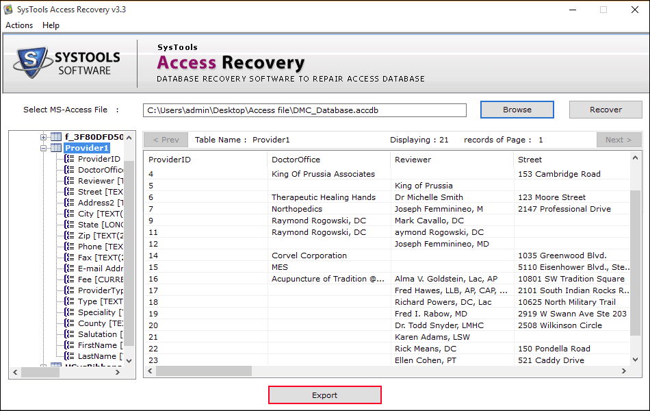The width and height of the screenshot is (650, 411).
Task: Click the Street column header
Action: point(572,160)
